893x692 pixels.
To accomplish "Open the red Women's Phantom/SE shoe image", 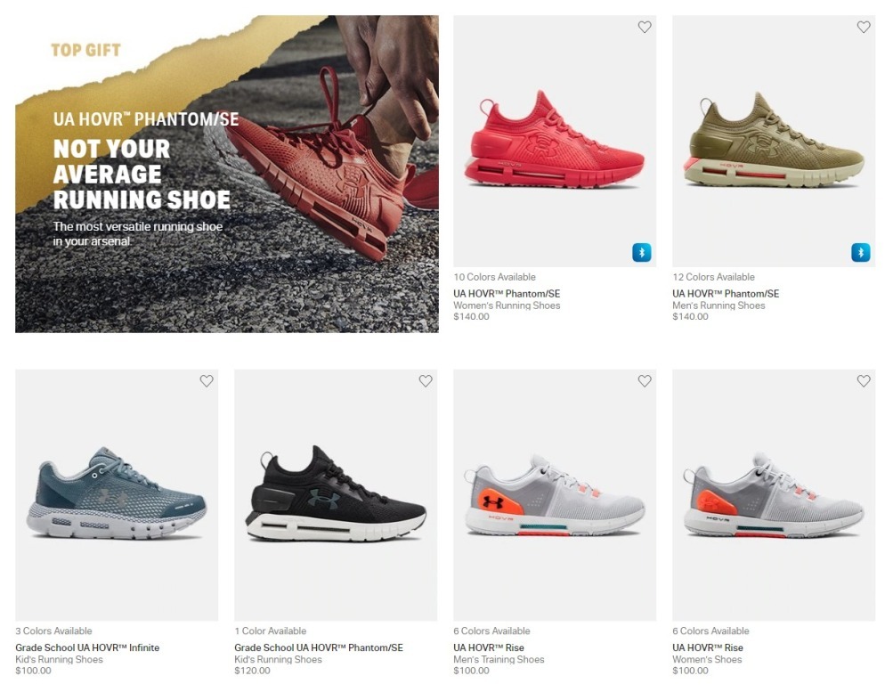I will point(555,142).
